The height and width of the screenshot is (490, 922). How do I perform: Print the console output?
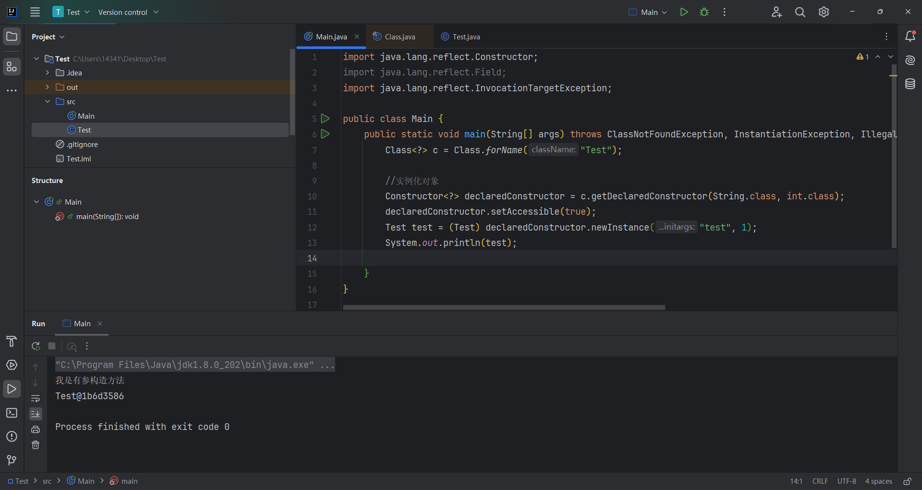coord(36,429)
